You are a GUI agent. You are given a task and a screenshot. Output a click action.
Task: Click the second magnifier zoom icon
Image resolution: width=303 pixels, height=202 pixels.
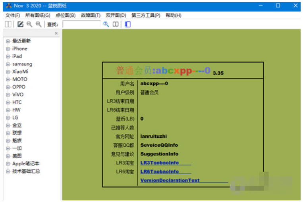pyautogui.click(x=39, y=24)
